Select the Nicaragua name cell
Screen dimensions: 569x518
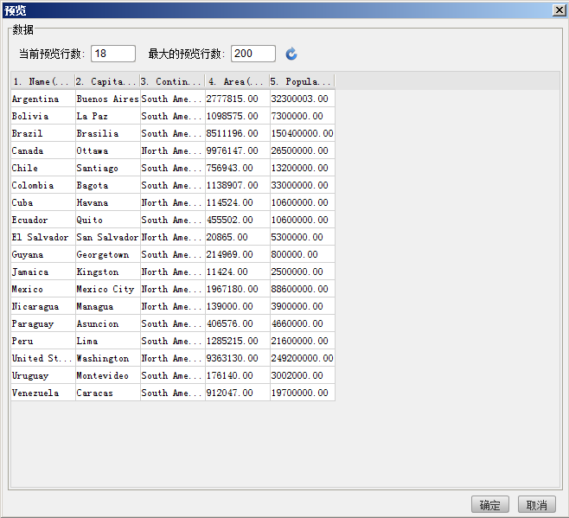click(43, 306)
